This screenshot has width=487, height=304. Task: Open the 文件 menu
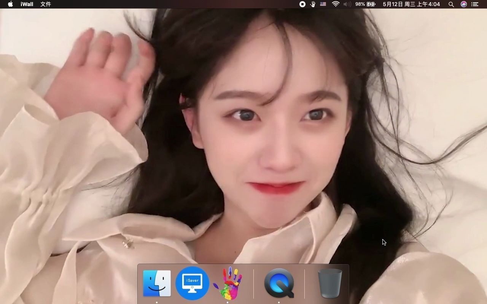(46, 4)
